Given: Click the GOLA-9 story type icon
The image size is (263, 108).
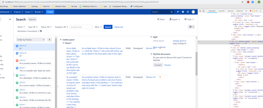Looking at the screenshot, I should click(17, 75).
